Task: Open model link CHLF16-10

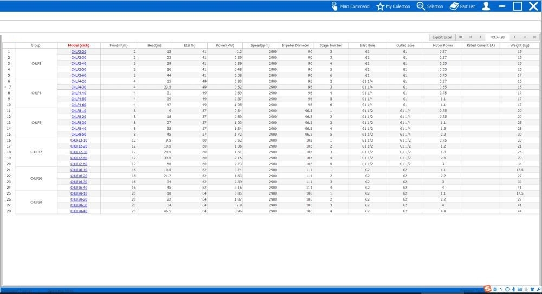Action: 79,170
